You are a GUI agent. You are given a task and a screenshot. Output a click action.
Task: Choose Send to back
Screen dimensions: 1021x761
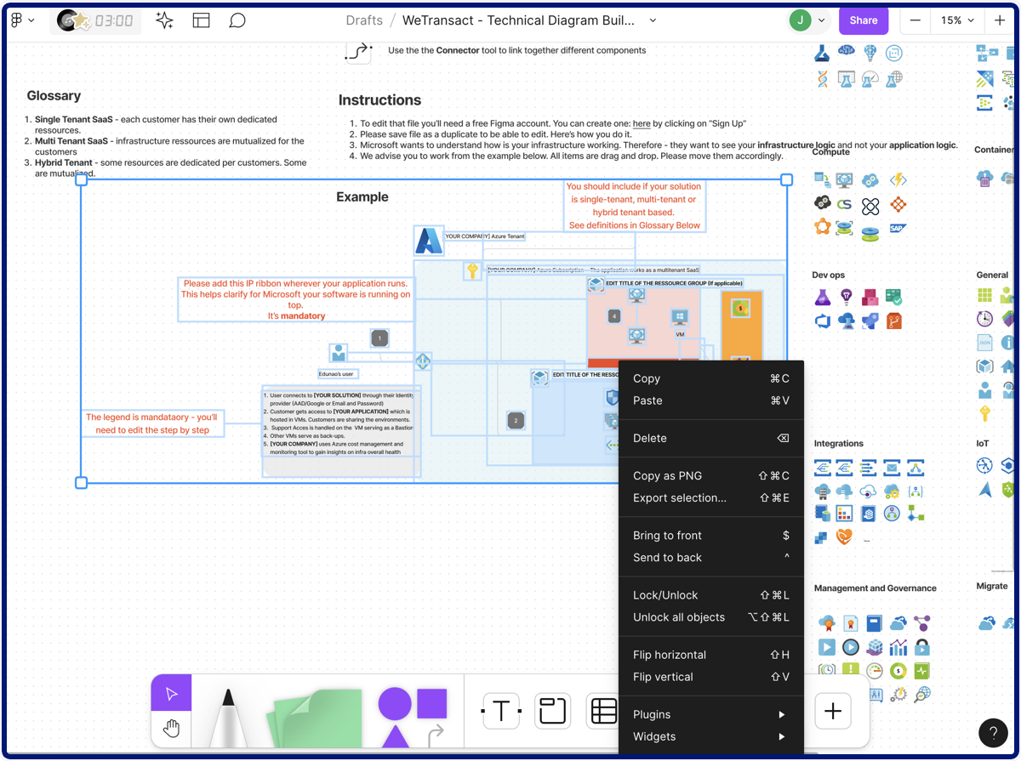click(x=711, y=557)
